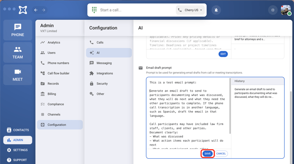
Task: Open Users admin page
Action: pyautogui.click(x=60, y=53)
